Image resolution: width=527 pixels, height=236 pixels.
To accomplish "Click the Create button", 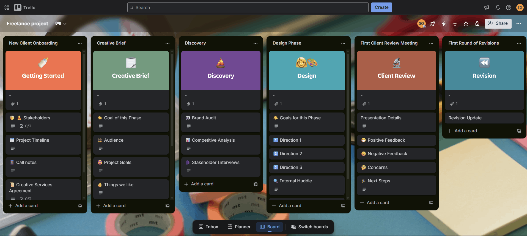I will point(381,7).
